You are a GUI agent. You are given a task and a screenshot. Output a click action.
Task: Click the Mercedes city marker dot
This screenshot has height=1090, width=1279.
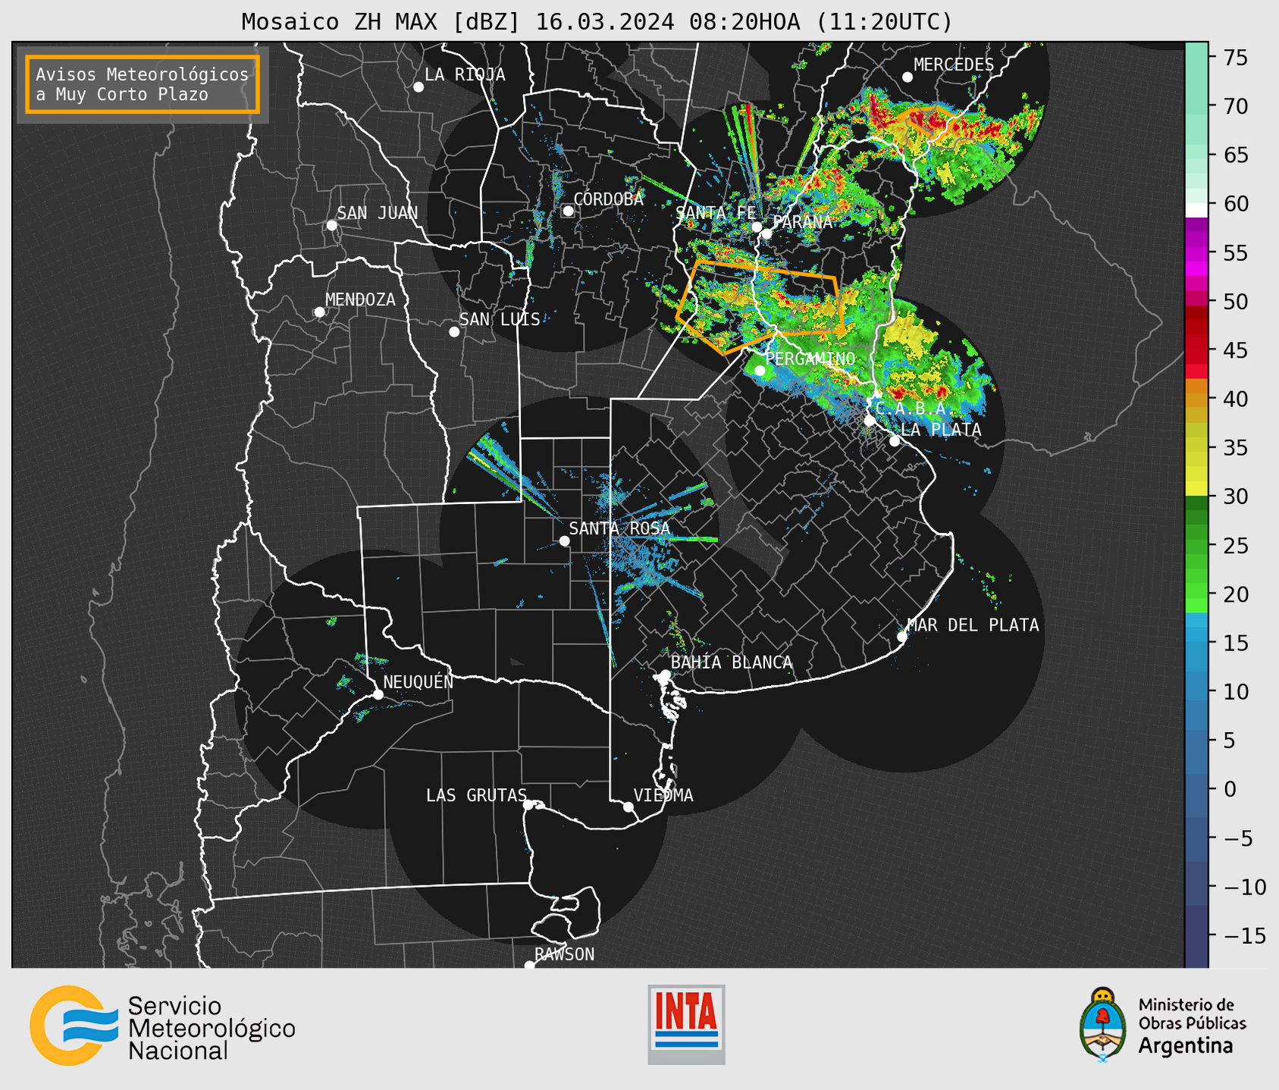[908, 77]
